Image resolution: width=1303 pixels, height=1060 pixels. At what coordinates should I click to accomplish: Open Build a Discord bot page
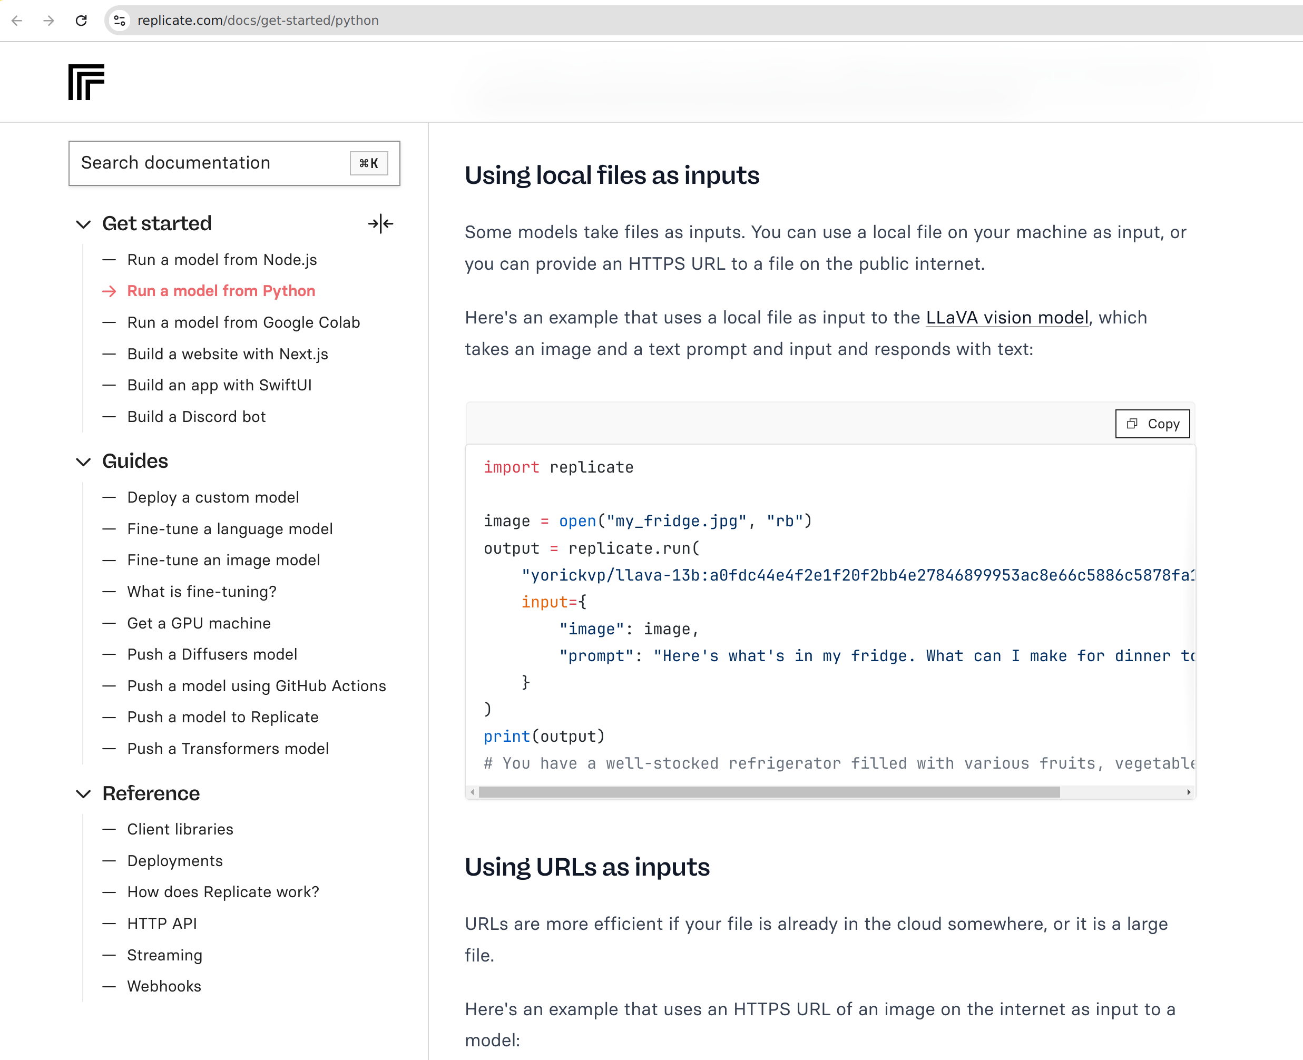(196, 417)
